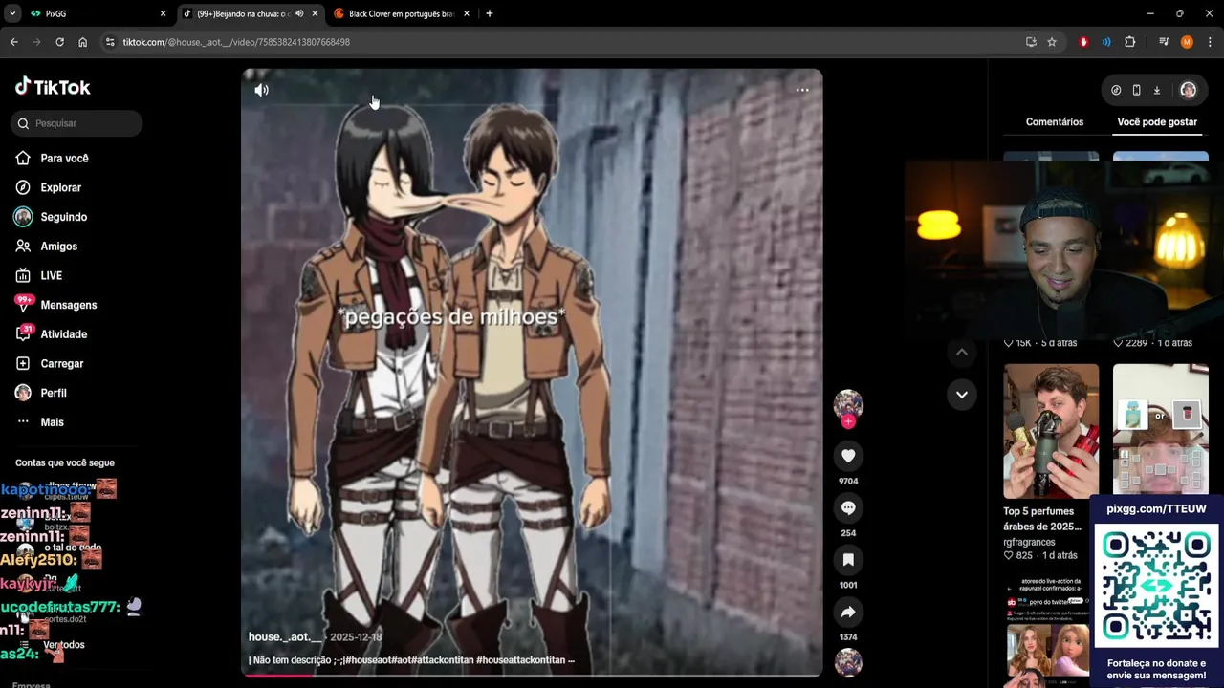Open rgfragrances account link
Image resolution: width=1224 pixels, height=688 pixels.
tap(1029, 542)
